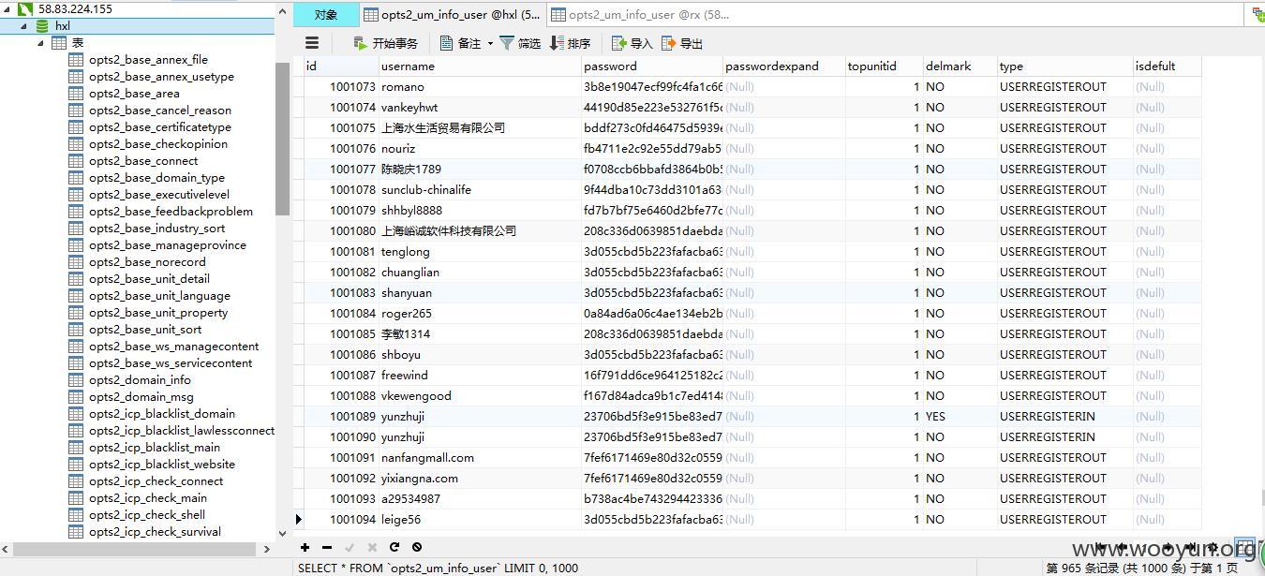Open the 备注 dropdown arrow

tap(490, 43)
